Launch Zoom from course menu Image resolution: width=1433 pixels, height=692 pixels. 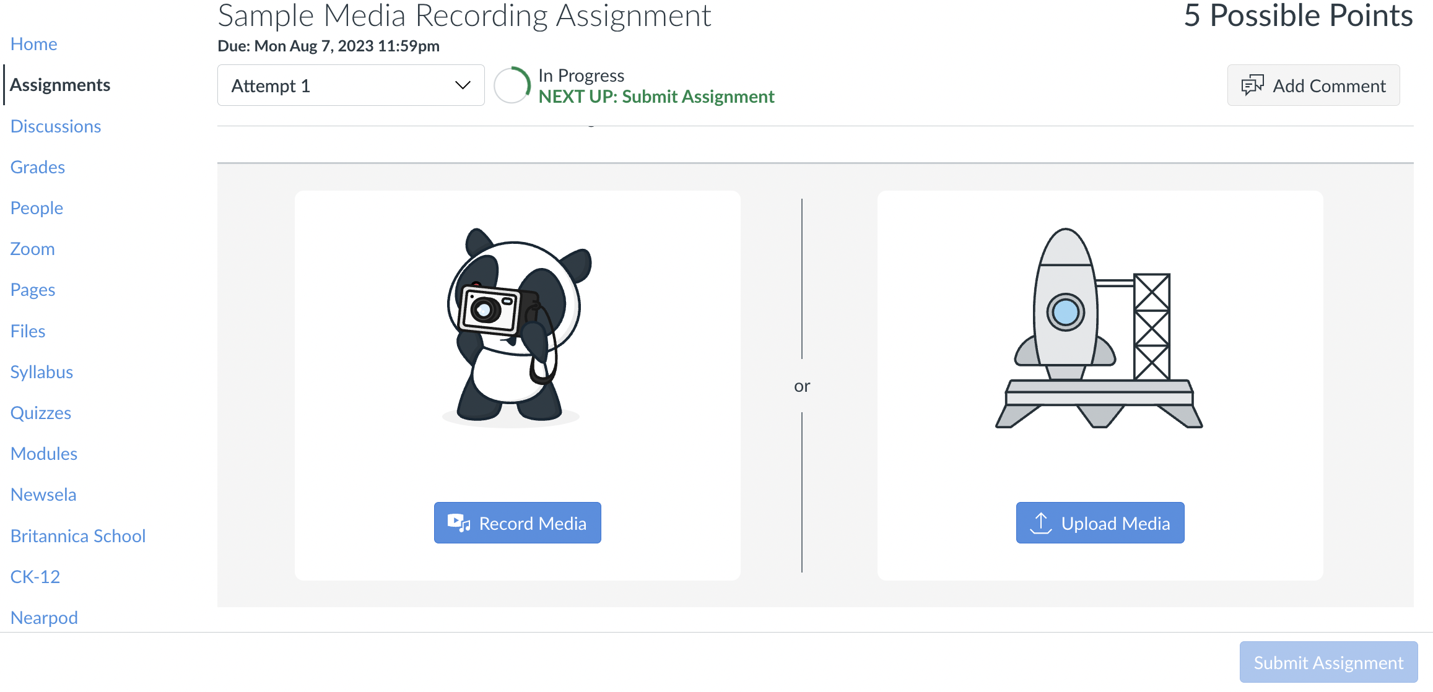coord(33,249)
